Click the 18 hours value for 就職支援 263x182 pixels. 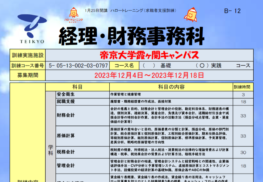click(243, 102)
